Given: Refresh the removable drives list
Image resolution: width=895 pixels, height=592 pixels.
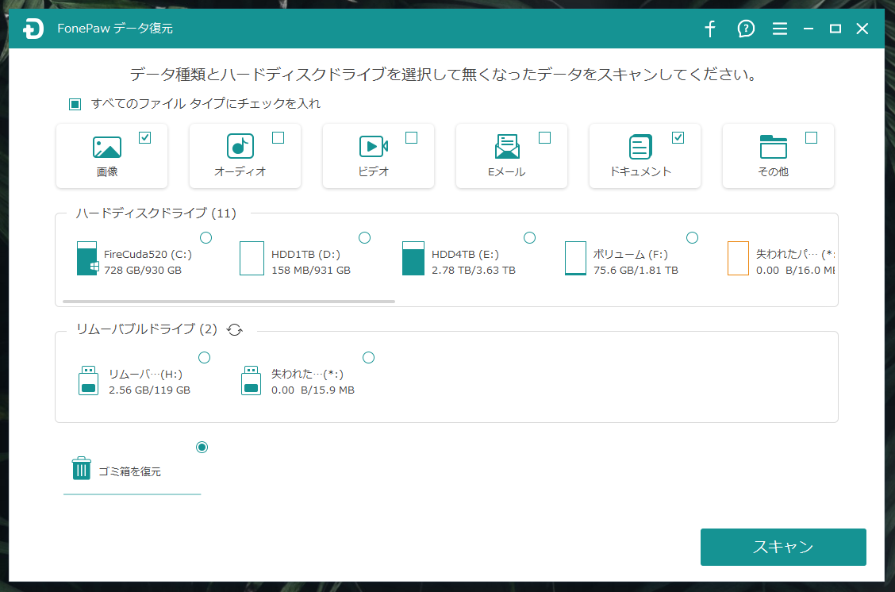Looking at the screenshot, I should click(235, 330).
